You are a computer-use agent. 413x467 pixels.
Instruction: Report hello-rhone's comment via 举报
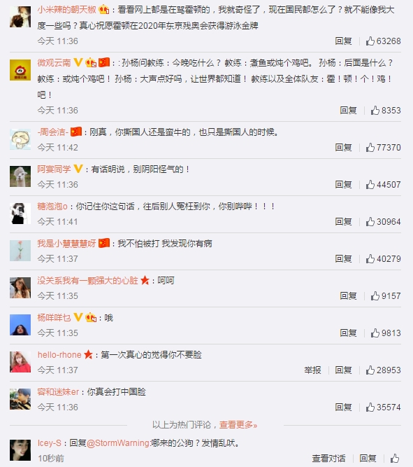click(x=312, y=370)
